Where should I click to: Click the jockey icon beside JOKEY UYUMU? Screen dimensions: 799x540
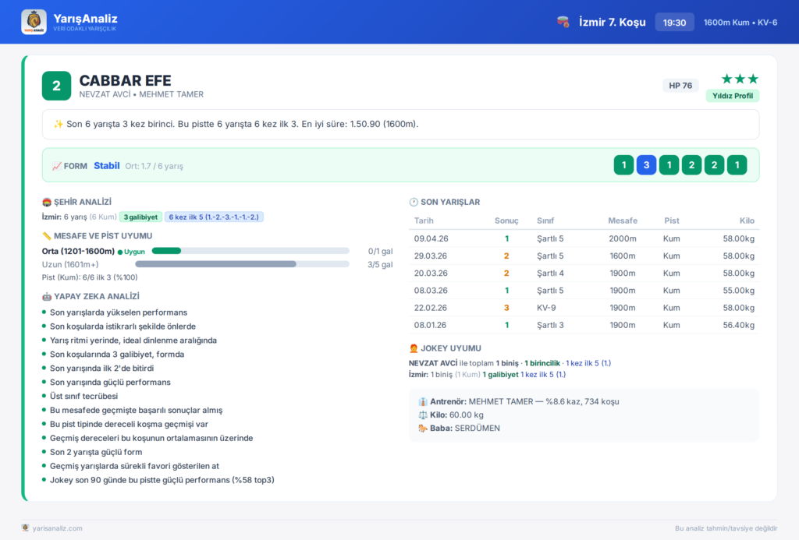[414, 348]
